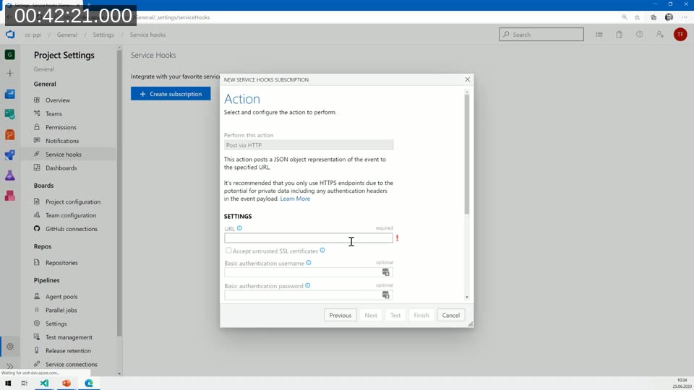694x390 pixels.
Task: Click info icon next to SSL certificates
Action: [x=322, y=251]
